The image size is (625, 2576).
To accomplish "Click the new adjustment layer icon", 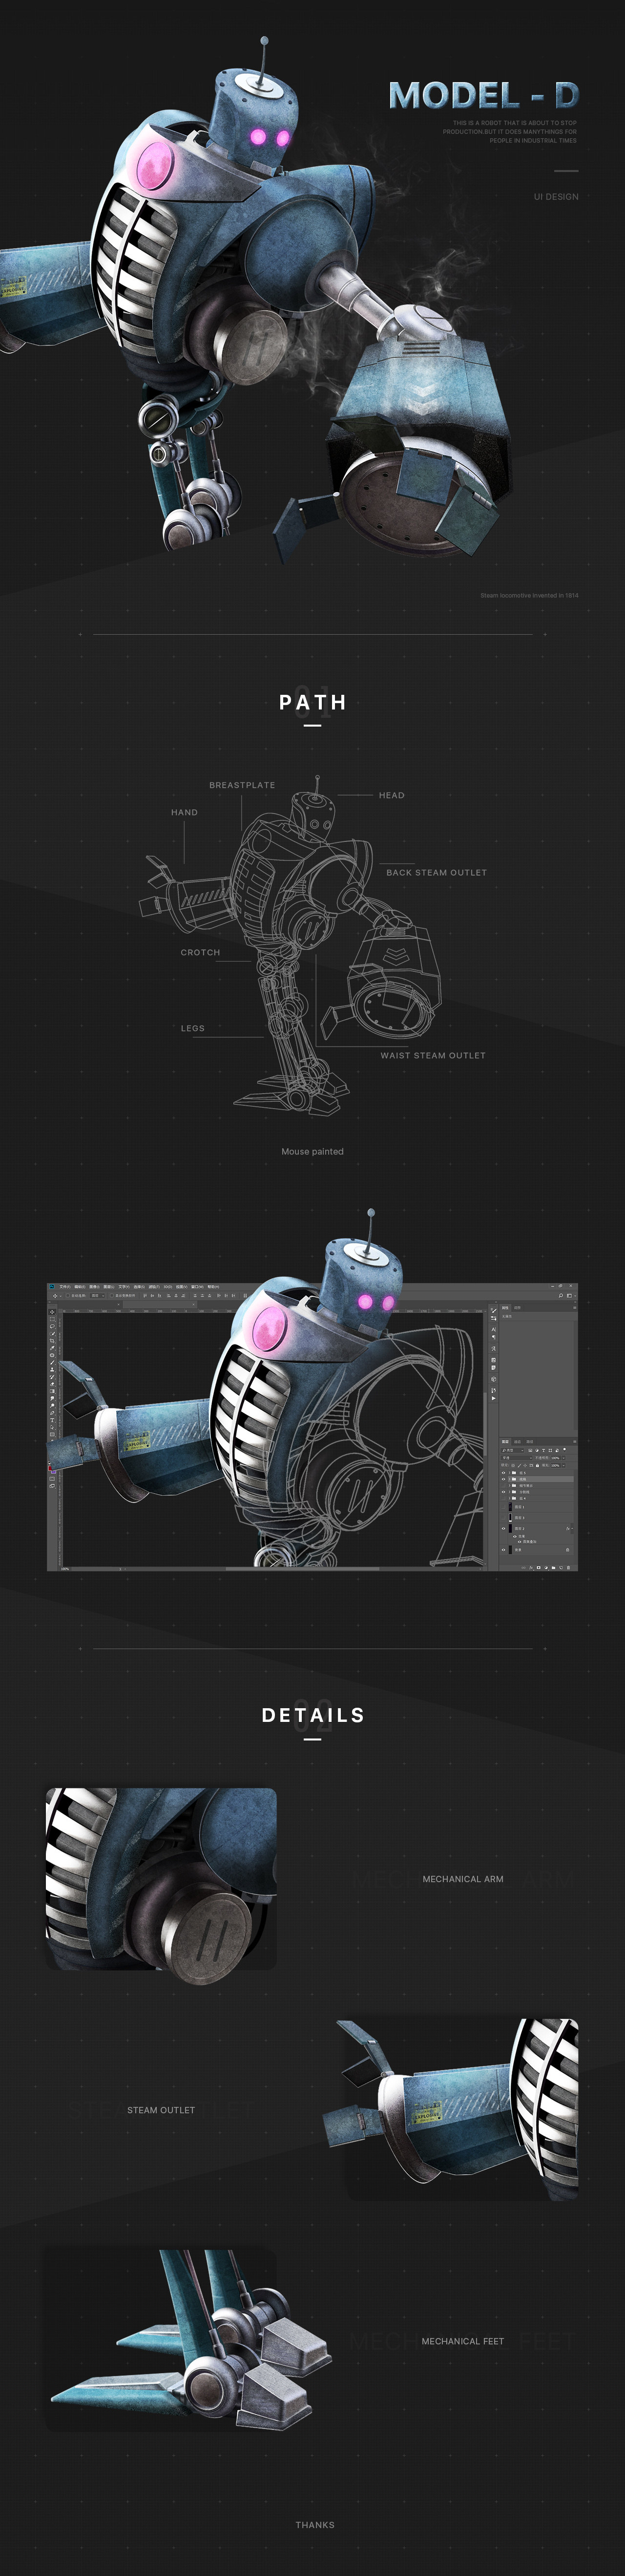I will (x=546, y=1568).
